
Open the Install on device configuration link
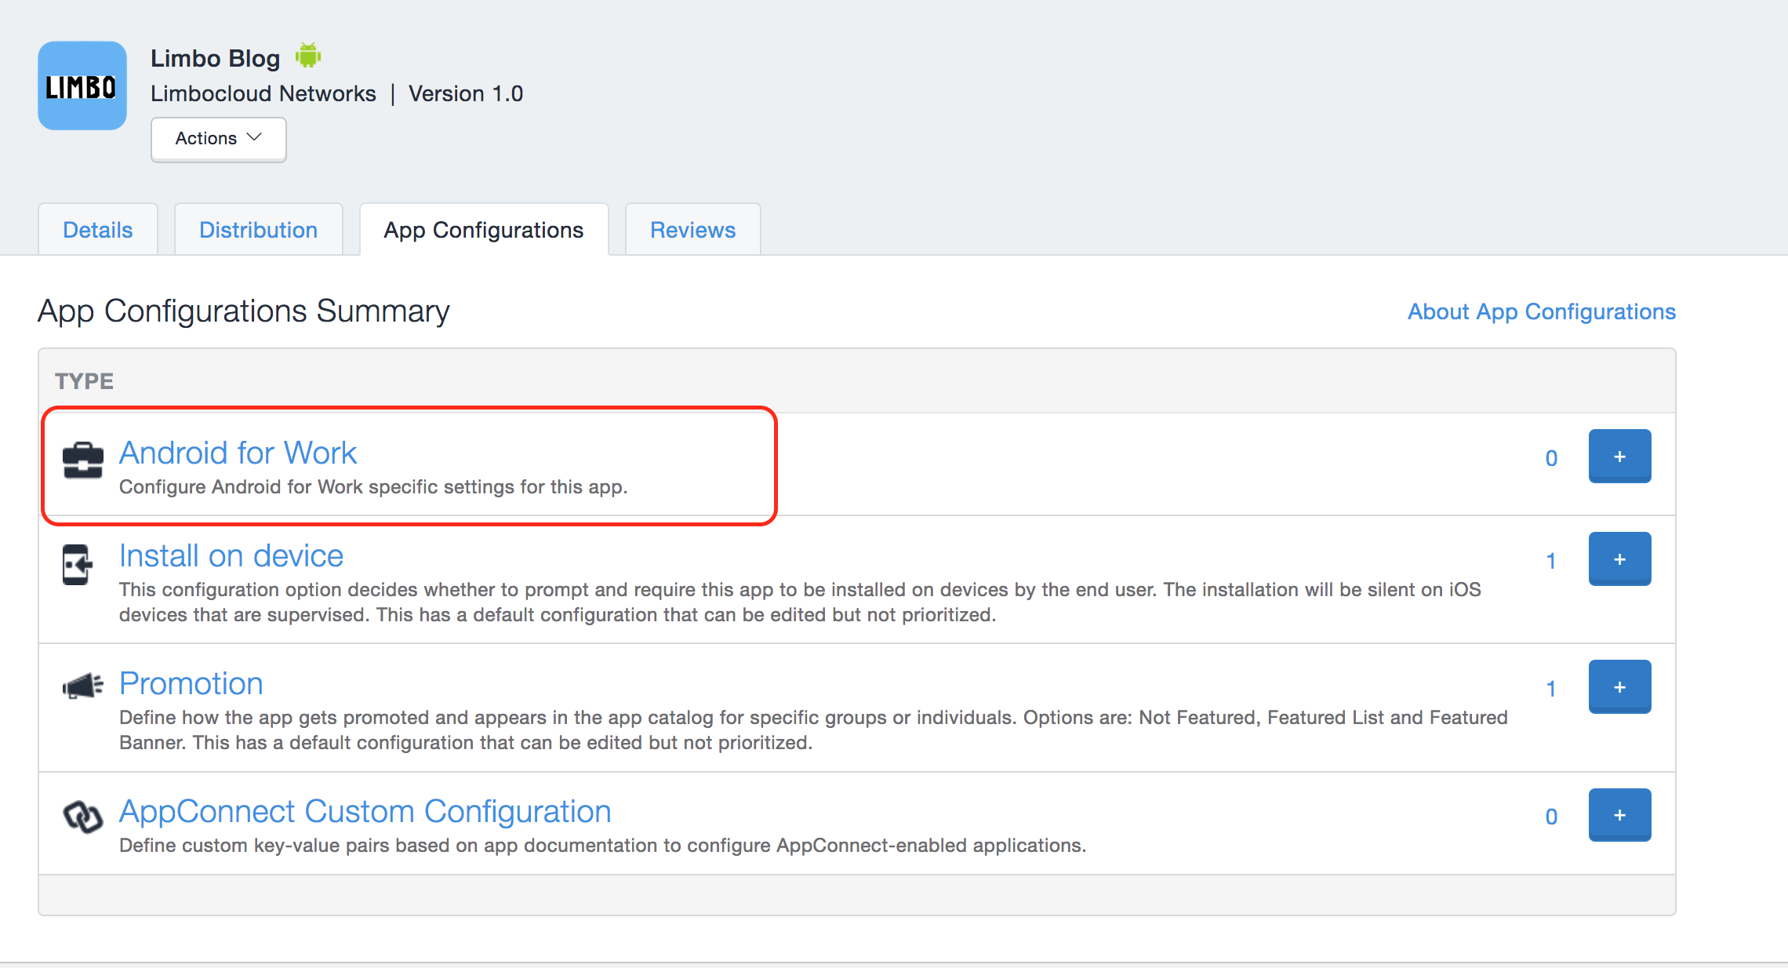click(x=231, y=556)
